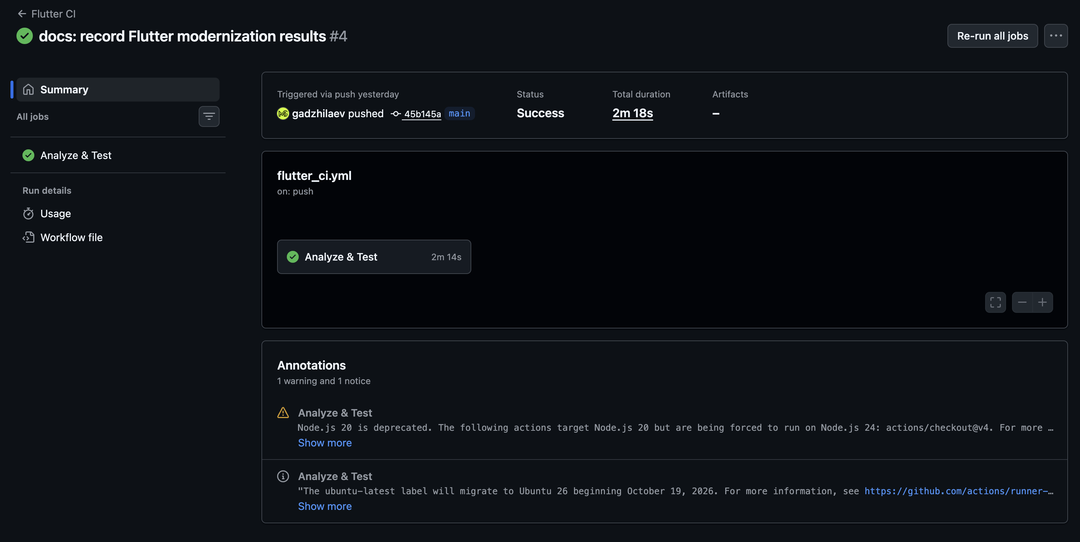1080x542 pixels.
Task: Zoom in the workflow graph
Action: (x=1043, y=302)
